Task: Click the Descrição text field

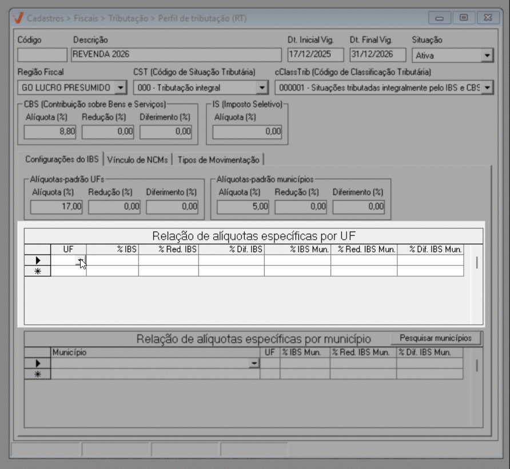Action: tap(176, 55)
